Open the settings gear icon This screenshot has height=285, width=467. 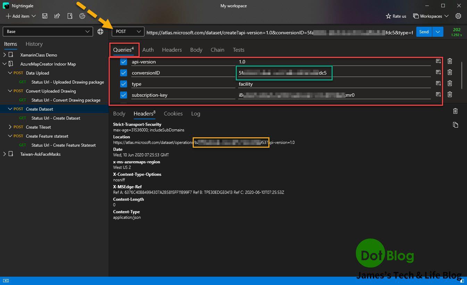coord(458,16)
